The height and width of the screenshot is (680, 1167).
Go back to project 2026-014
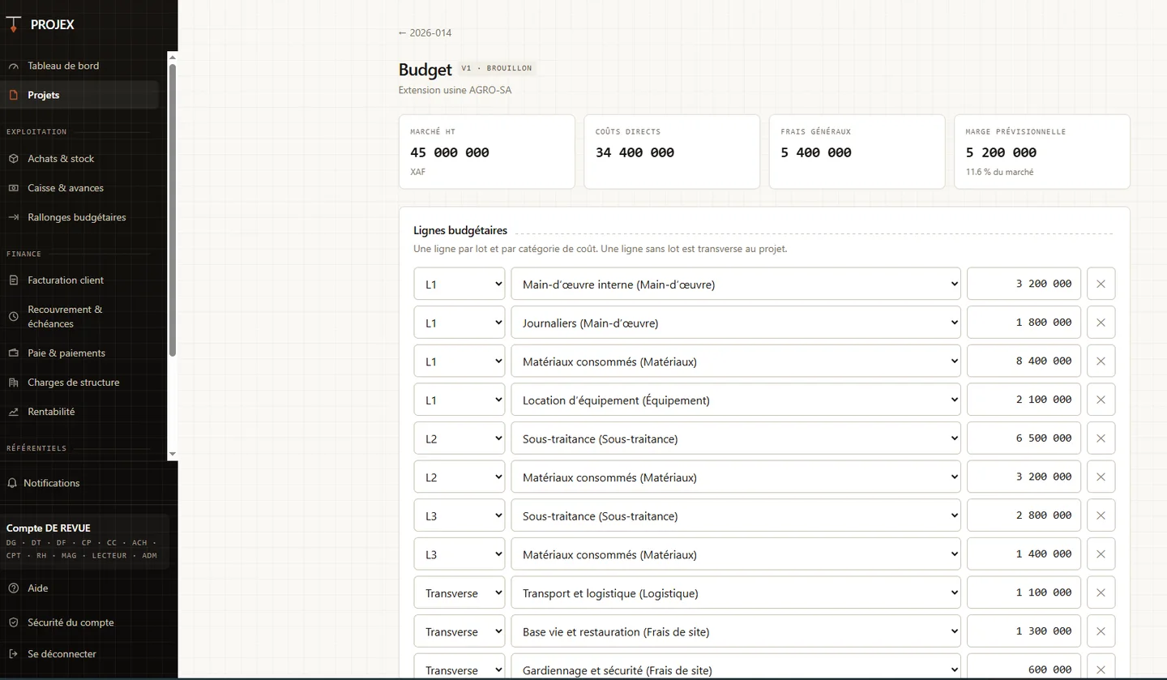425,33
